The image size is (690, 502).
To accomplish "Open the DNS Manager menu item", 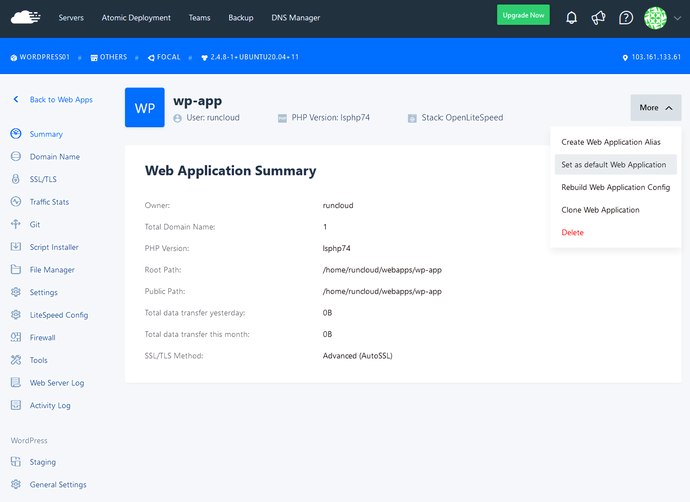I will click(x=295, y=18).
